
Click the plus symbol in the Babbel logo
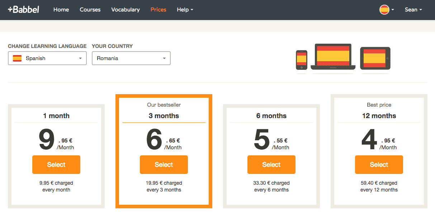tap(10, 9)
